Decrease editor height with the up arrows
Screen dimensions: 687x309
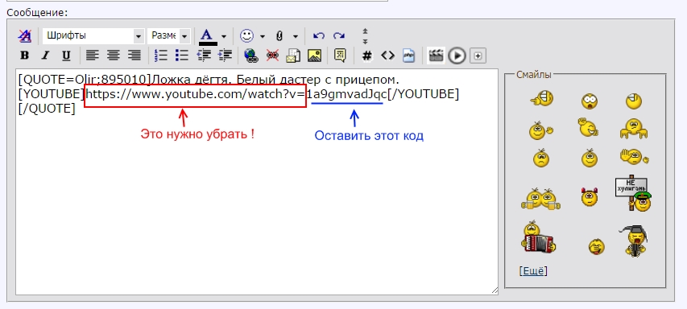(x=365, y=31)
